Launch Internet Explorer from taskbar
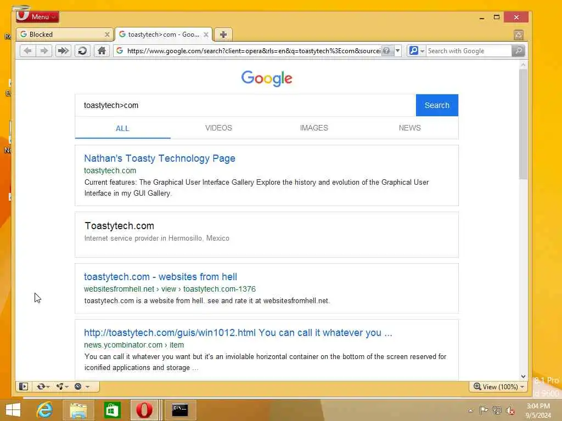 (45, 410)
